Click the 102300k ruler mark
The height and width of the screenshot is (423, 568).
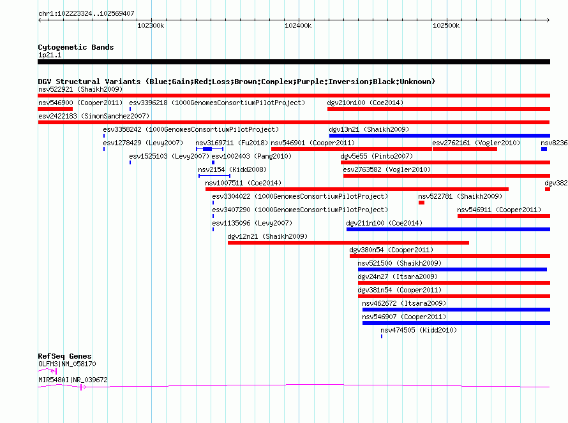tap(151, 25)
